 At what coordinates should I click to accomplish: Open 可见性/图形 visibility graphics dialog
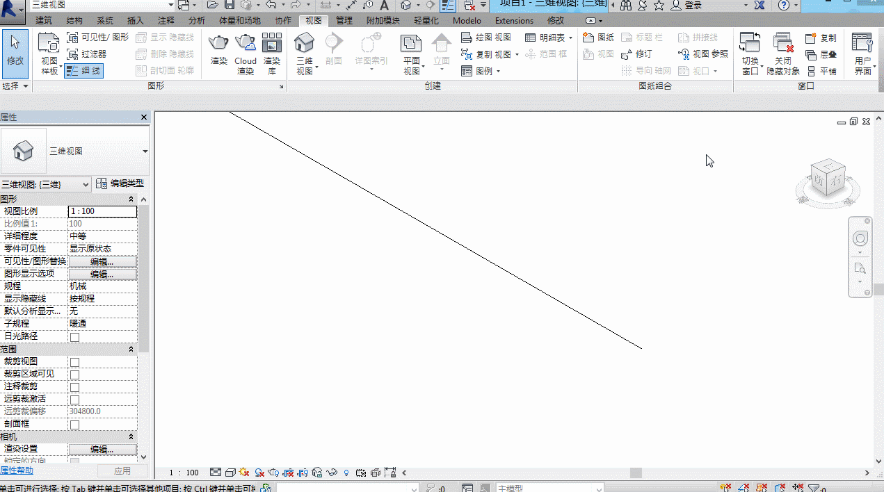tap(98, 38)
